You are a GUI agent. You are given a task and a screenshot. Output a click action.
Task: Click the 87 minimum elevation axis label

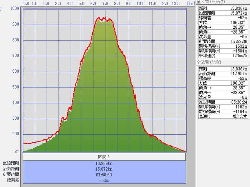(16, 151)
